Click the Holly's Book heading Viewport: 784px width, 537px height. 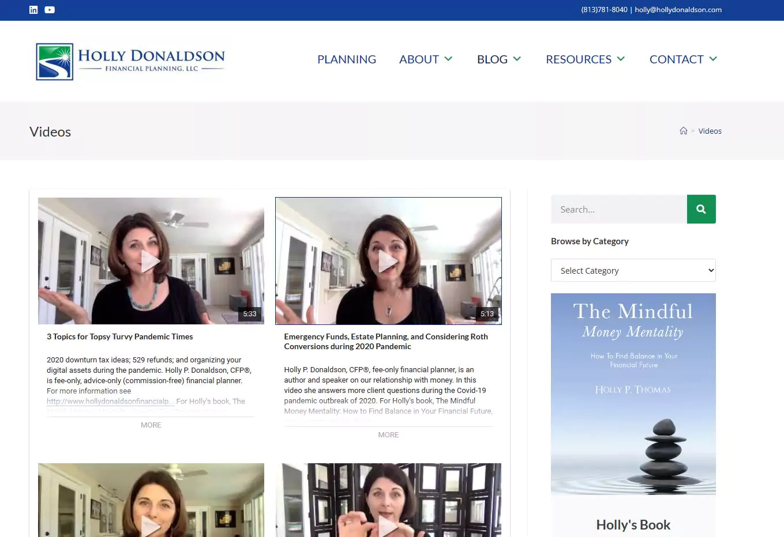[633, 525]
